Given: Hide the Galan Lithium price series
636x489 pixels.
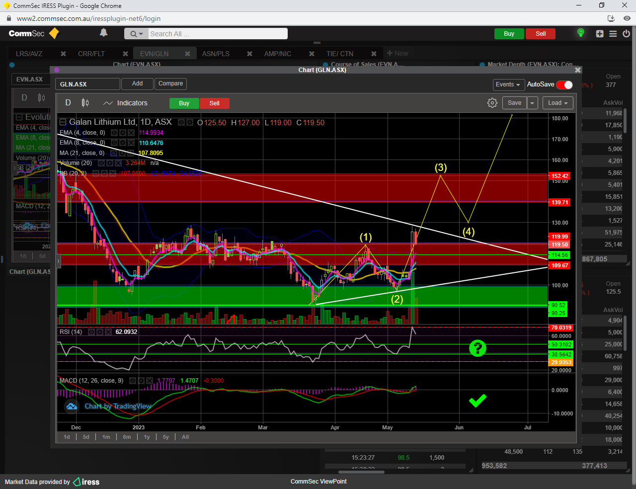Looking at the screenshot, I should pos(182,122).
